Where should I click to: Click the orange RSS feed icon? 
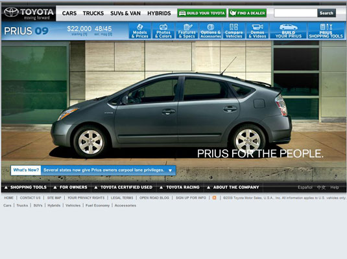pos(214,197)
